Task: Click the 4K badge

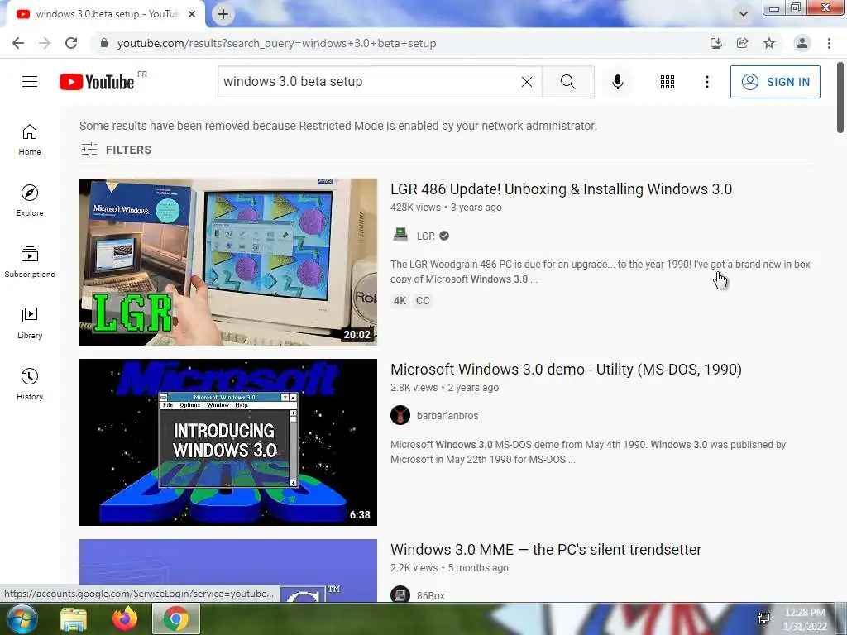Action: point(400,301)
